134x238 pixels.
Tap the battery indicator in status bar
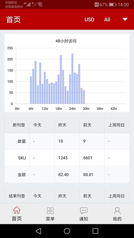pyautogui.click(x=113, y=4)
